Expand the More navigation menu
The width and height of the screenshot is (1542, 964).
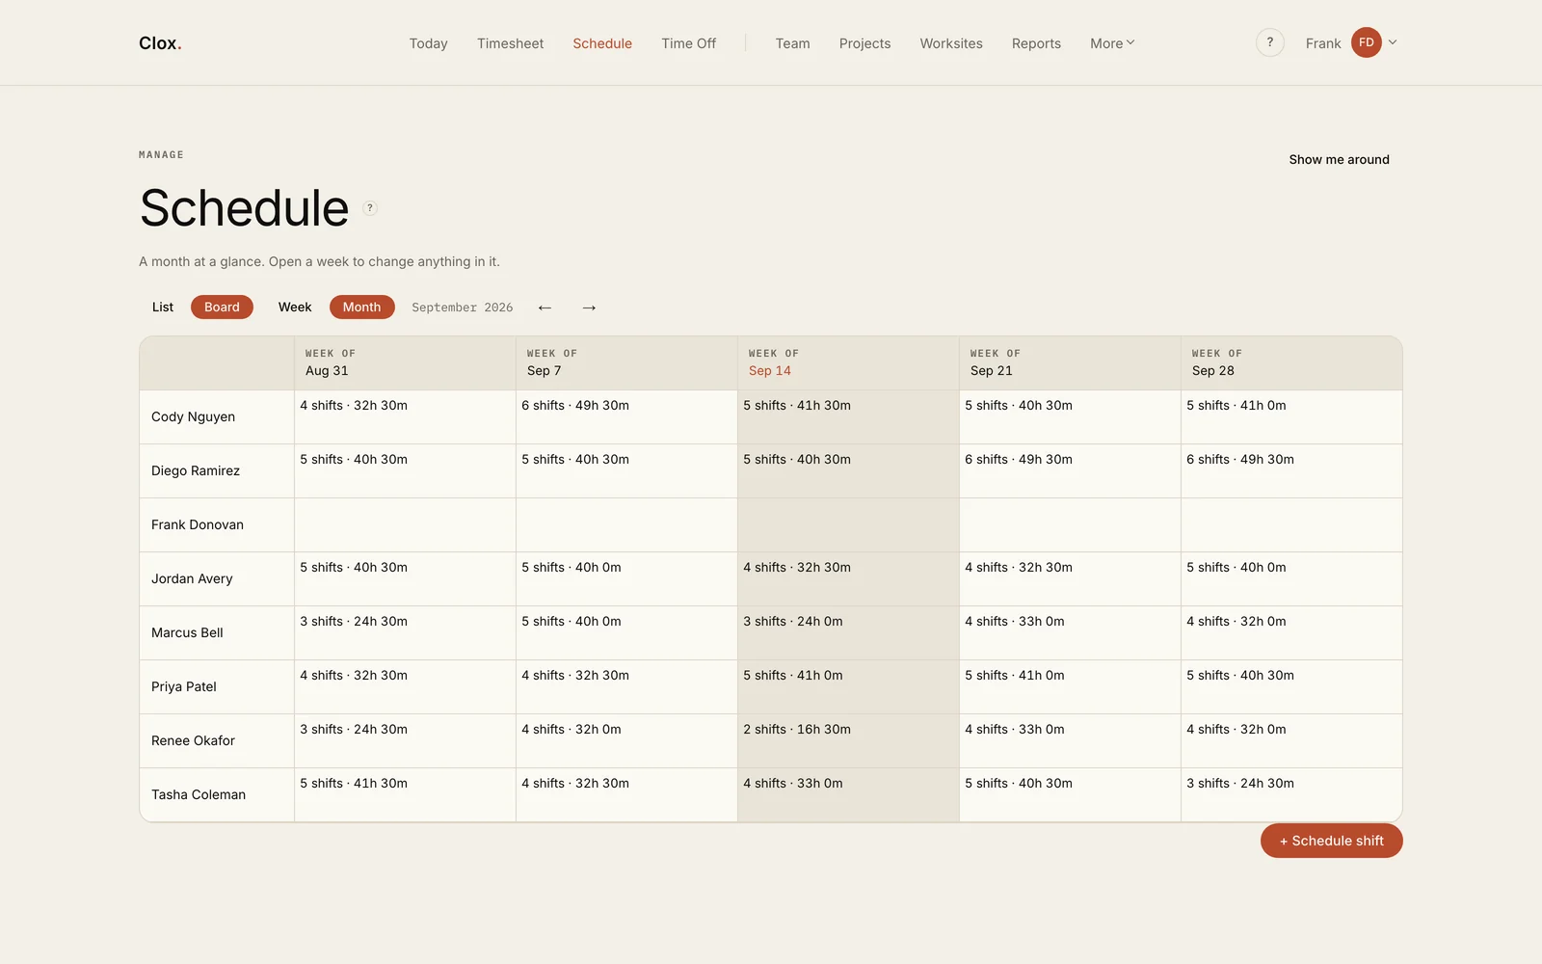point(1112,43)
